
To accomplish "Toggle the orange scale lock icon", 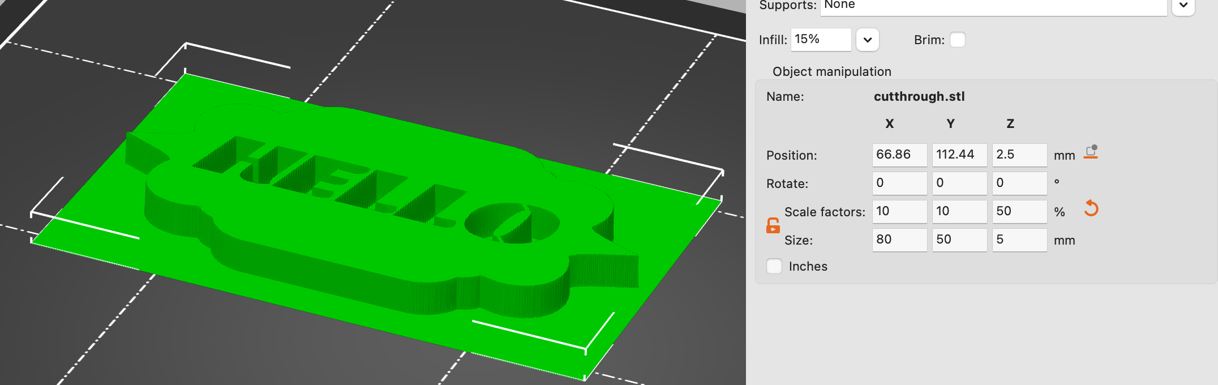I will pos(773,225).
